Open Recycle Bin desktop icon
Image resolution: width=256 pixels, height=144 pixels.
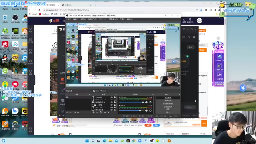(5, 19)
